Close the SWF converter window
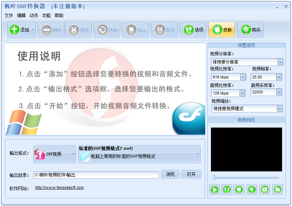 pos(286,7)
